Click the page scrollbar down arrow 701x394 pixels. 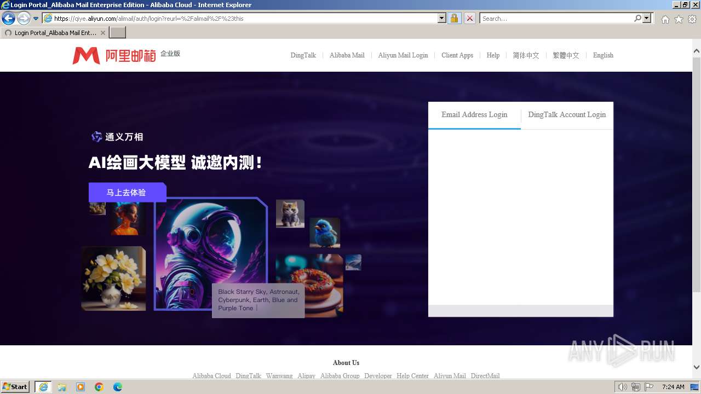click(x=697, y=367)
